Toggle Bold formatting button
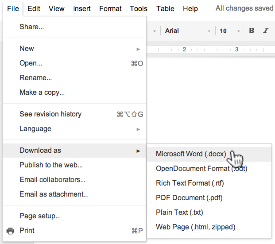Screen dimensions: 275x244 (252, 31)
